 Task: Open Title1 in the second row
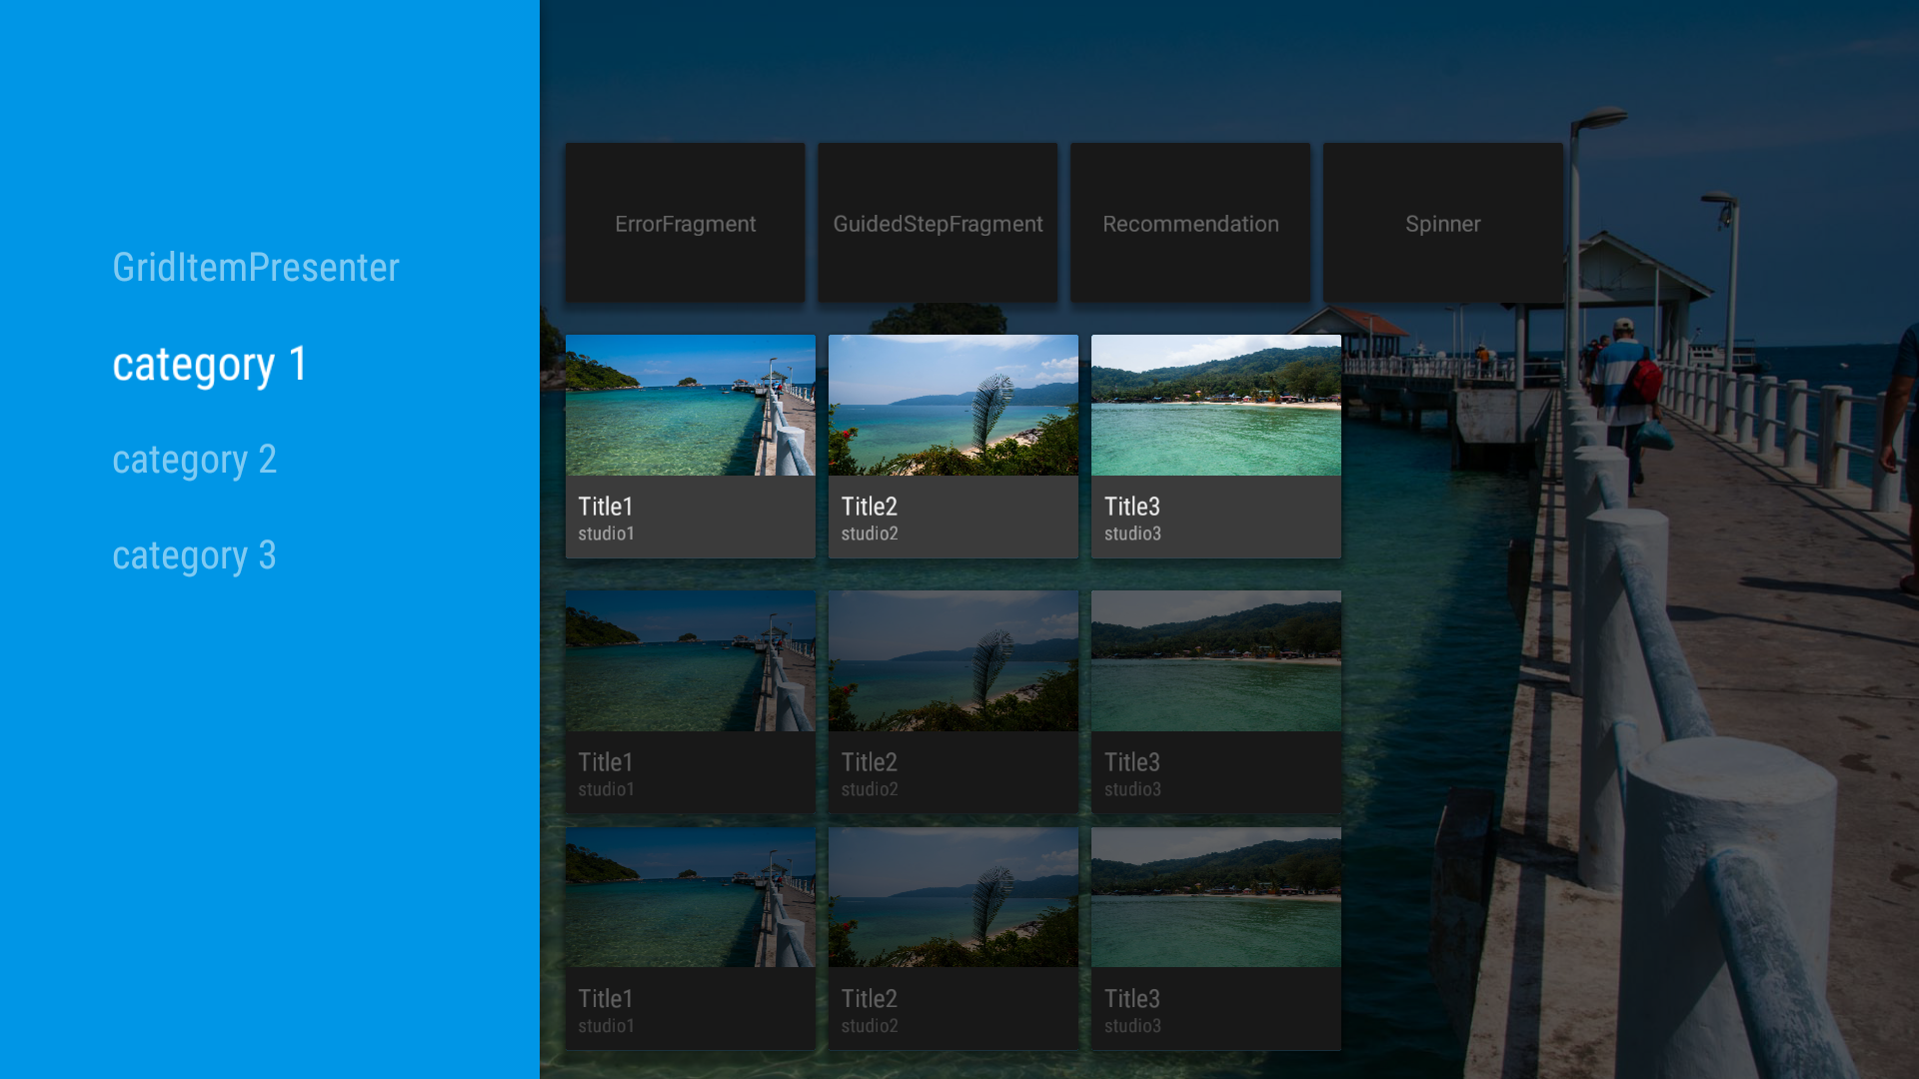(690, 701)
